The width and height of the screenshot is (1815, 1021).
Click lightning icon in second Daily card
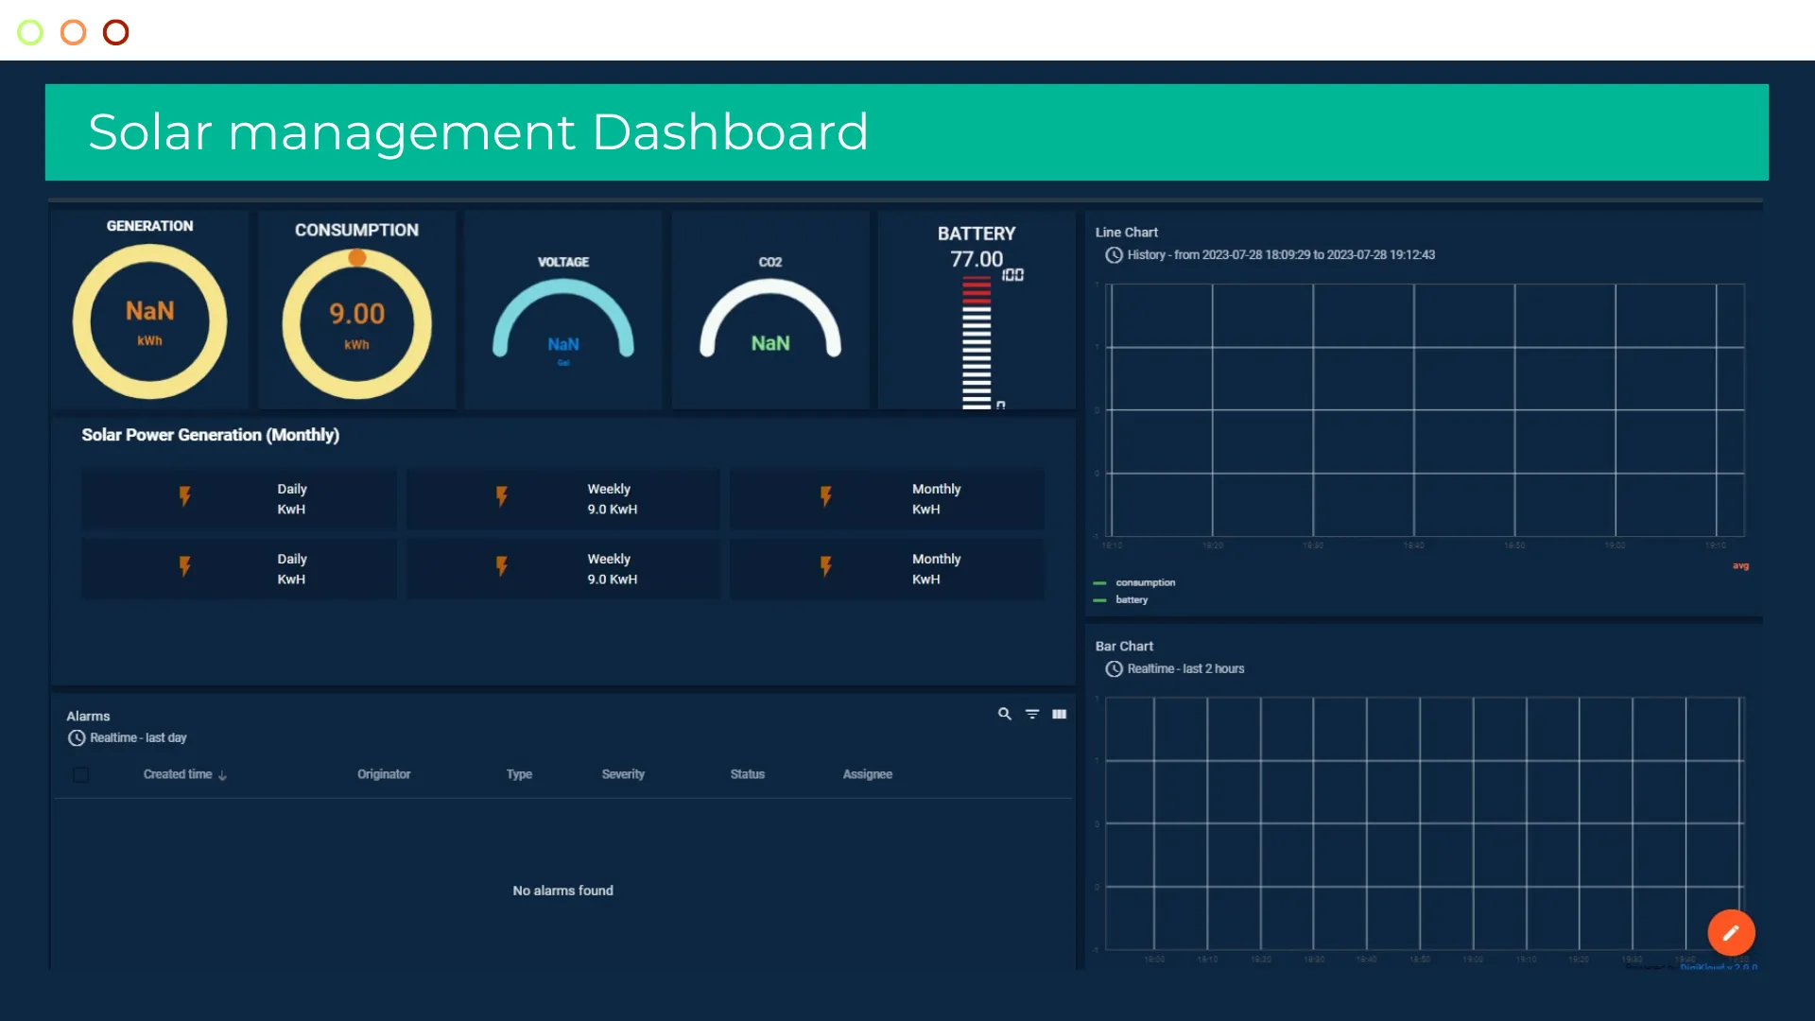pyautogui.click(x=185, y=566)
